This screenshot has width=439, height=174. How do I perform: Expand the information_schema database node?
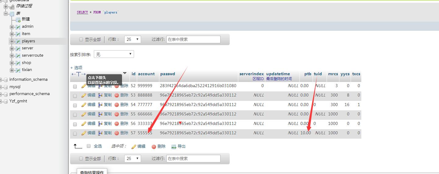(2, 80)
